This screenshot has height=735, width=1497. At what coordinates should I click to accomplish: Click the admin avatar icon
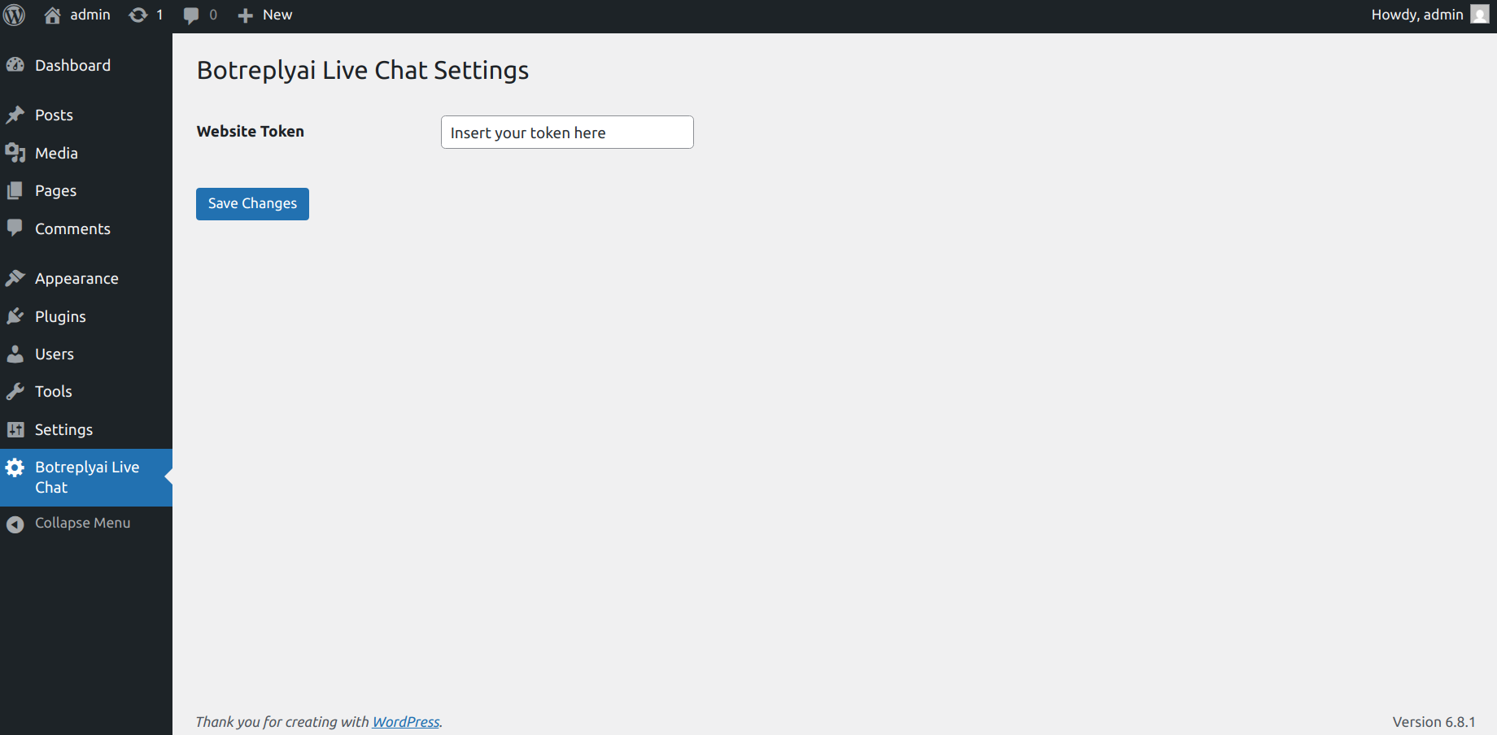[x=1480, y=15]
